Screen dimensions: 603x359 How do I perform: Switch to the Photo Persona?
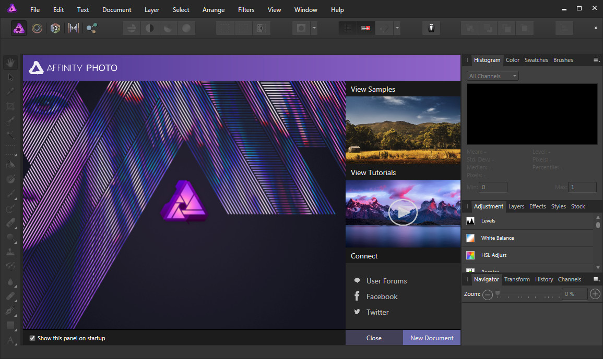point(19,28)
